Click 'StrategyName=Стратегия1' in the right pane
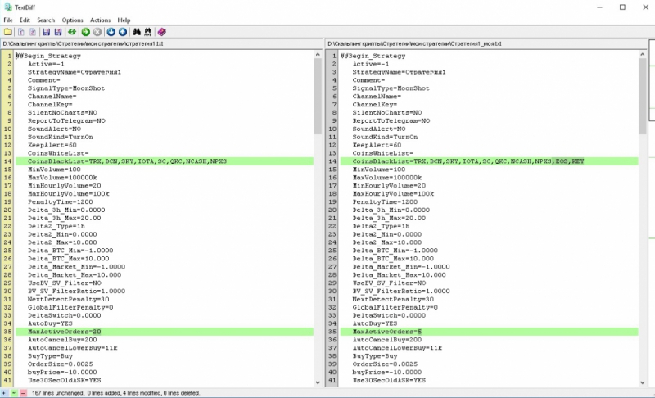Viewport: 655px width, 398px height. click(x=399, y=72)
